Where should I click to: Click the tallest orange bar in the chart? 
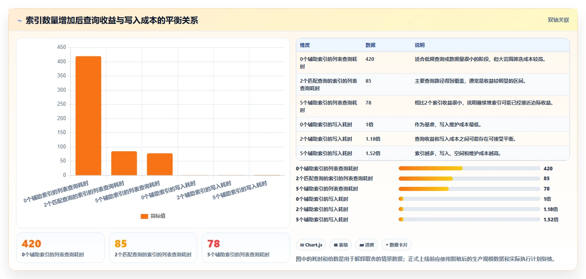tap(88, 116)
